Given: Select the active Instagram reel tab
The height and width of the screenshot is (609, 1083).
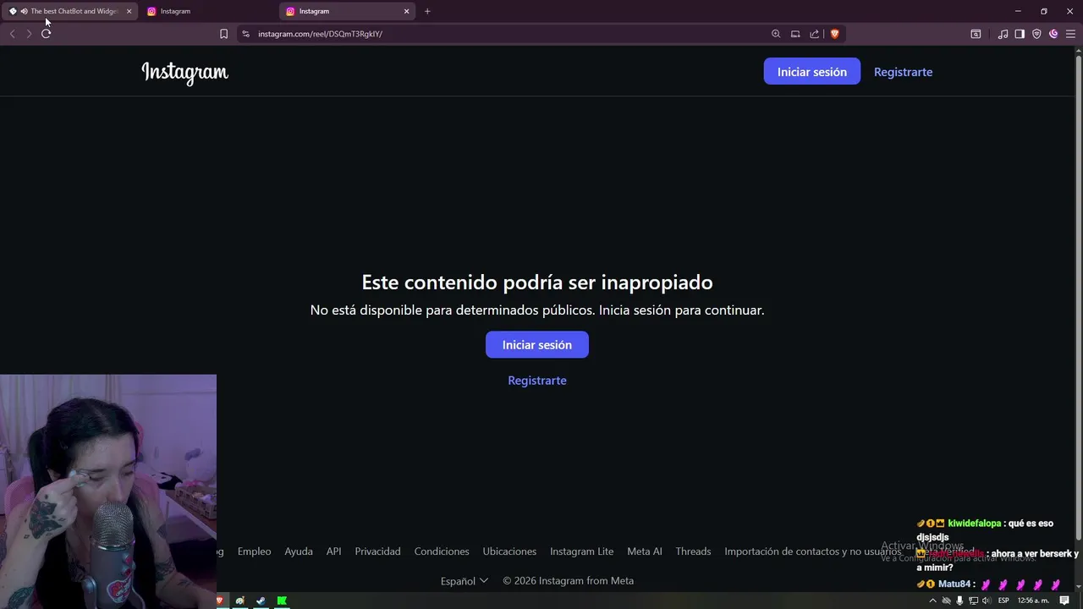Looking at the screenshot, I should (348, 11).
